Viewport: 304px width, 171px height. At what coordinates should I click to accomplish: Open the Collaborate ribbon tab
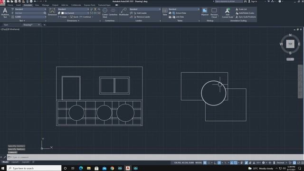click(76, 5)
